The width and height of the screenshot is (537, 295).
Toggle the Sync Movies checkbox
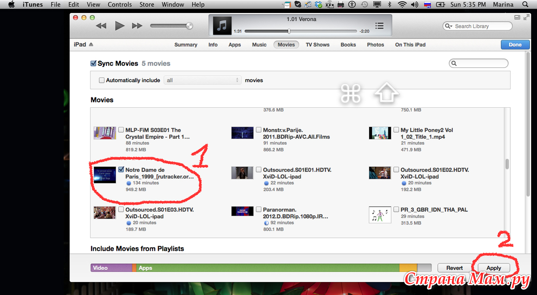point(94,63)
